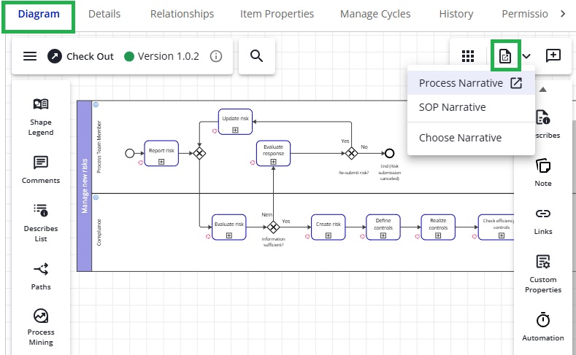This screenshot has height=355, width=576.
Task: Open Process Mining from left sidebar
Action: coord(41,328)
